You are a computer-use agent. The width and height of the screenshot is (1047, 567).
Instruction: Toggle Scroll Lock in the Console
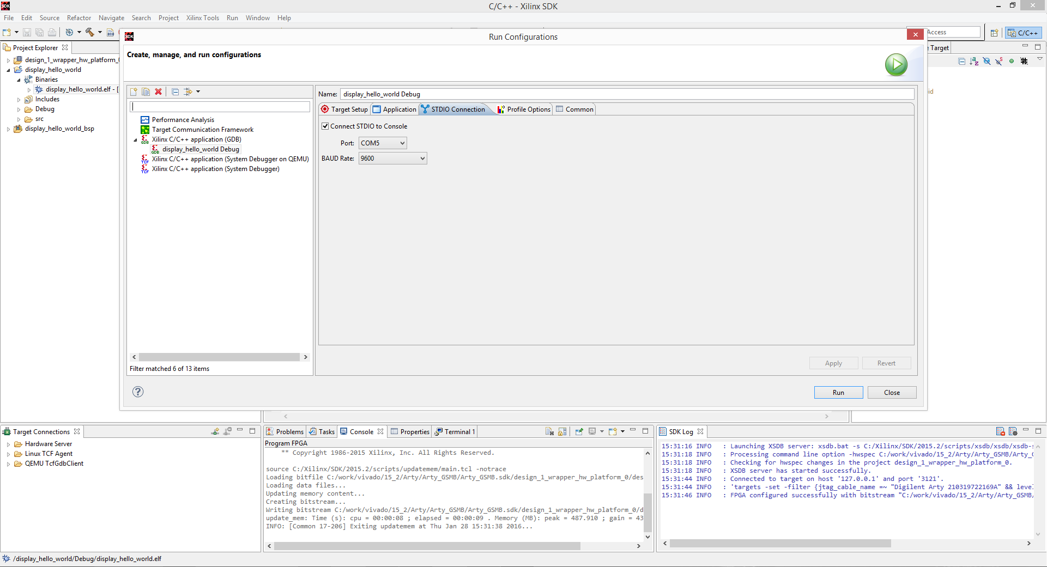click(562, 431)
